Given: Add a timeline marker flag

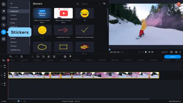Looking at the screenshot, I should (71, 57).
